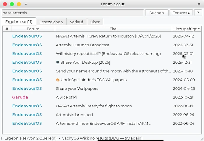Click the date 2022-08-17
204x141 pixels.
183,106
